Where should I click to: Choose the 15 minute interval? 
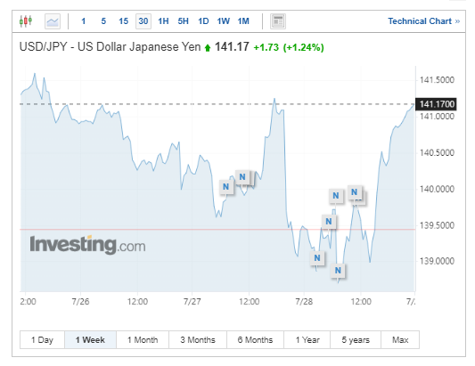tap(123, 21)
